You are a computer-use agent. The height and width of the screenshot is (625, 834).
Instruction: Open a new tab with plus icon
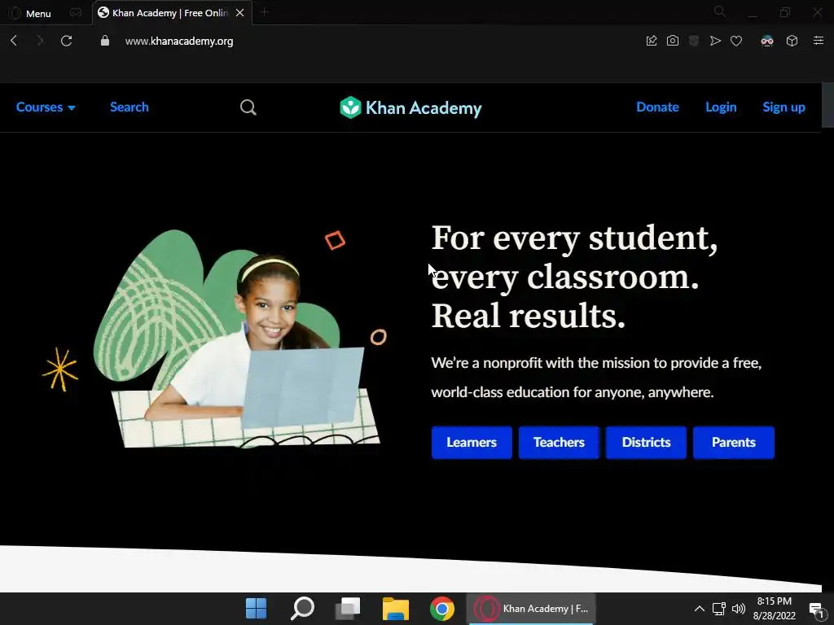[265, 12]
